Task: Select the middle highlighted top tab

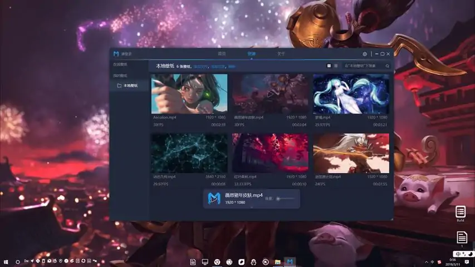Action: (x=252, y=53)
